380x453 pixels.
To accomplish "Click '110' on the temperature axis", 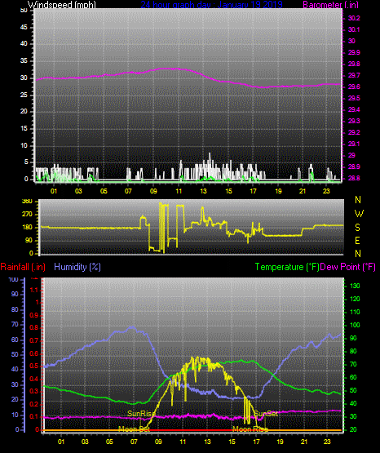I will click(355, 312).
